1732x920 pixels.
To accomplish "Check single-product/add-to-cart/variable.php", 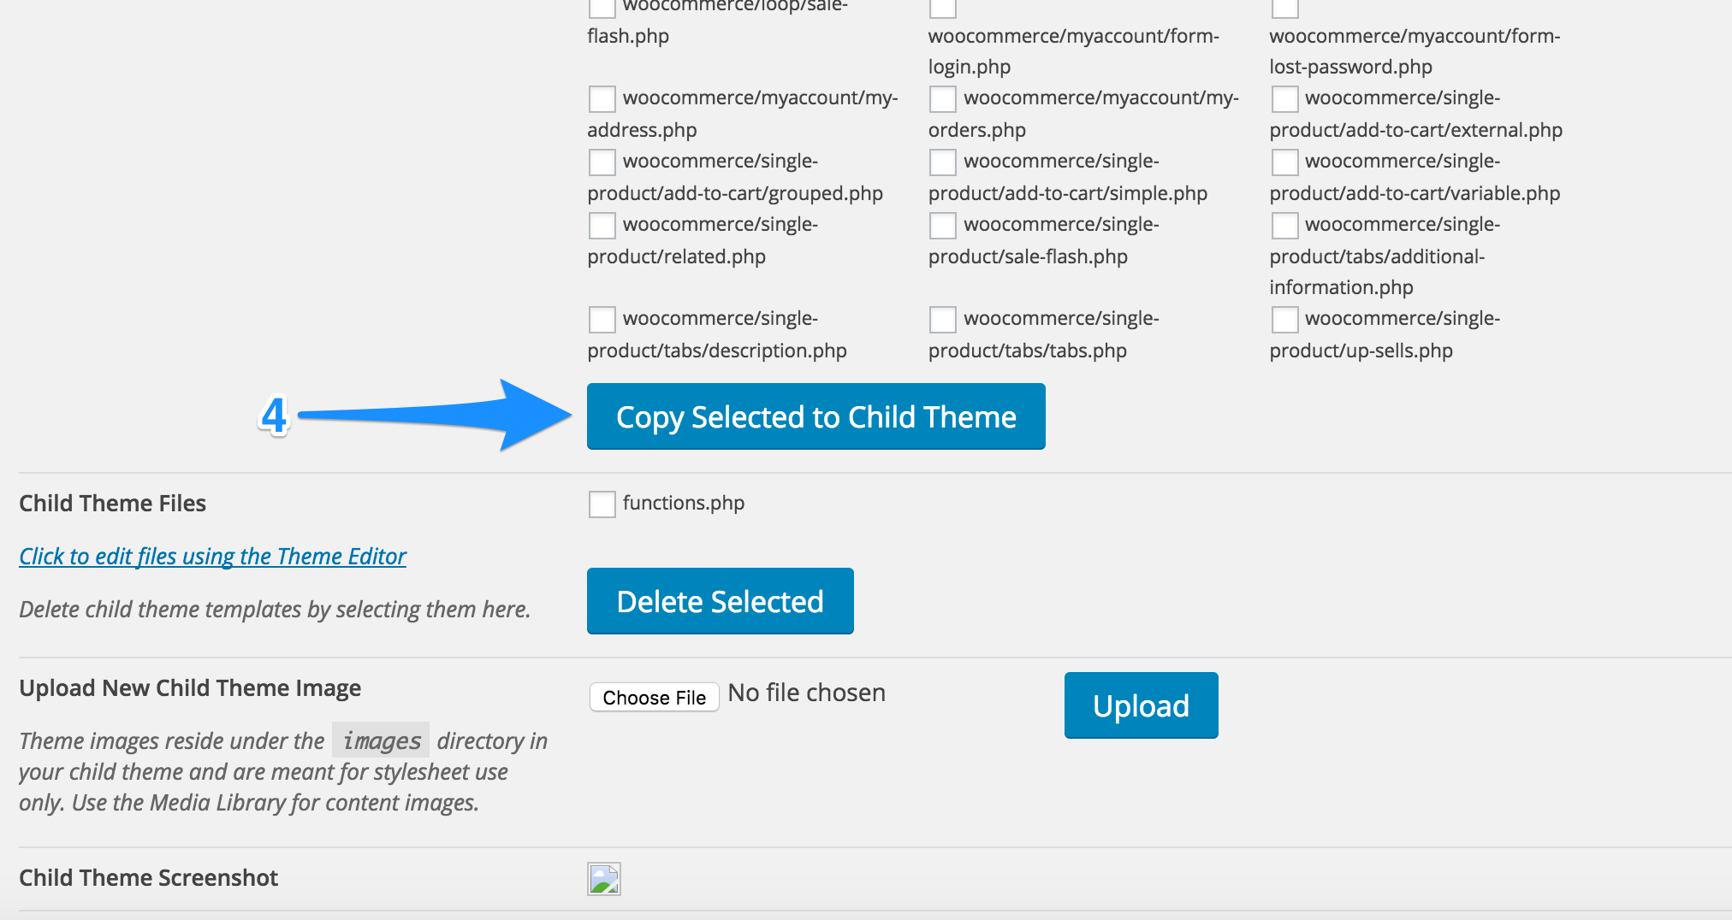I will 1284,162.
